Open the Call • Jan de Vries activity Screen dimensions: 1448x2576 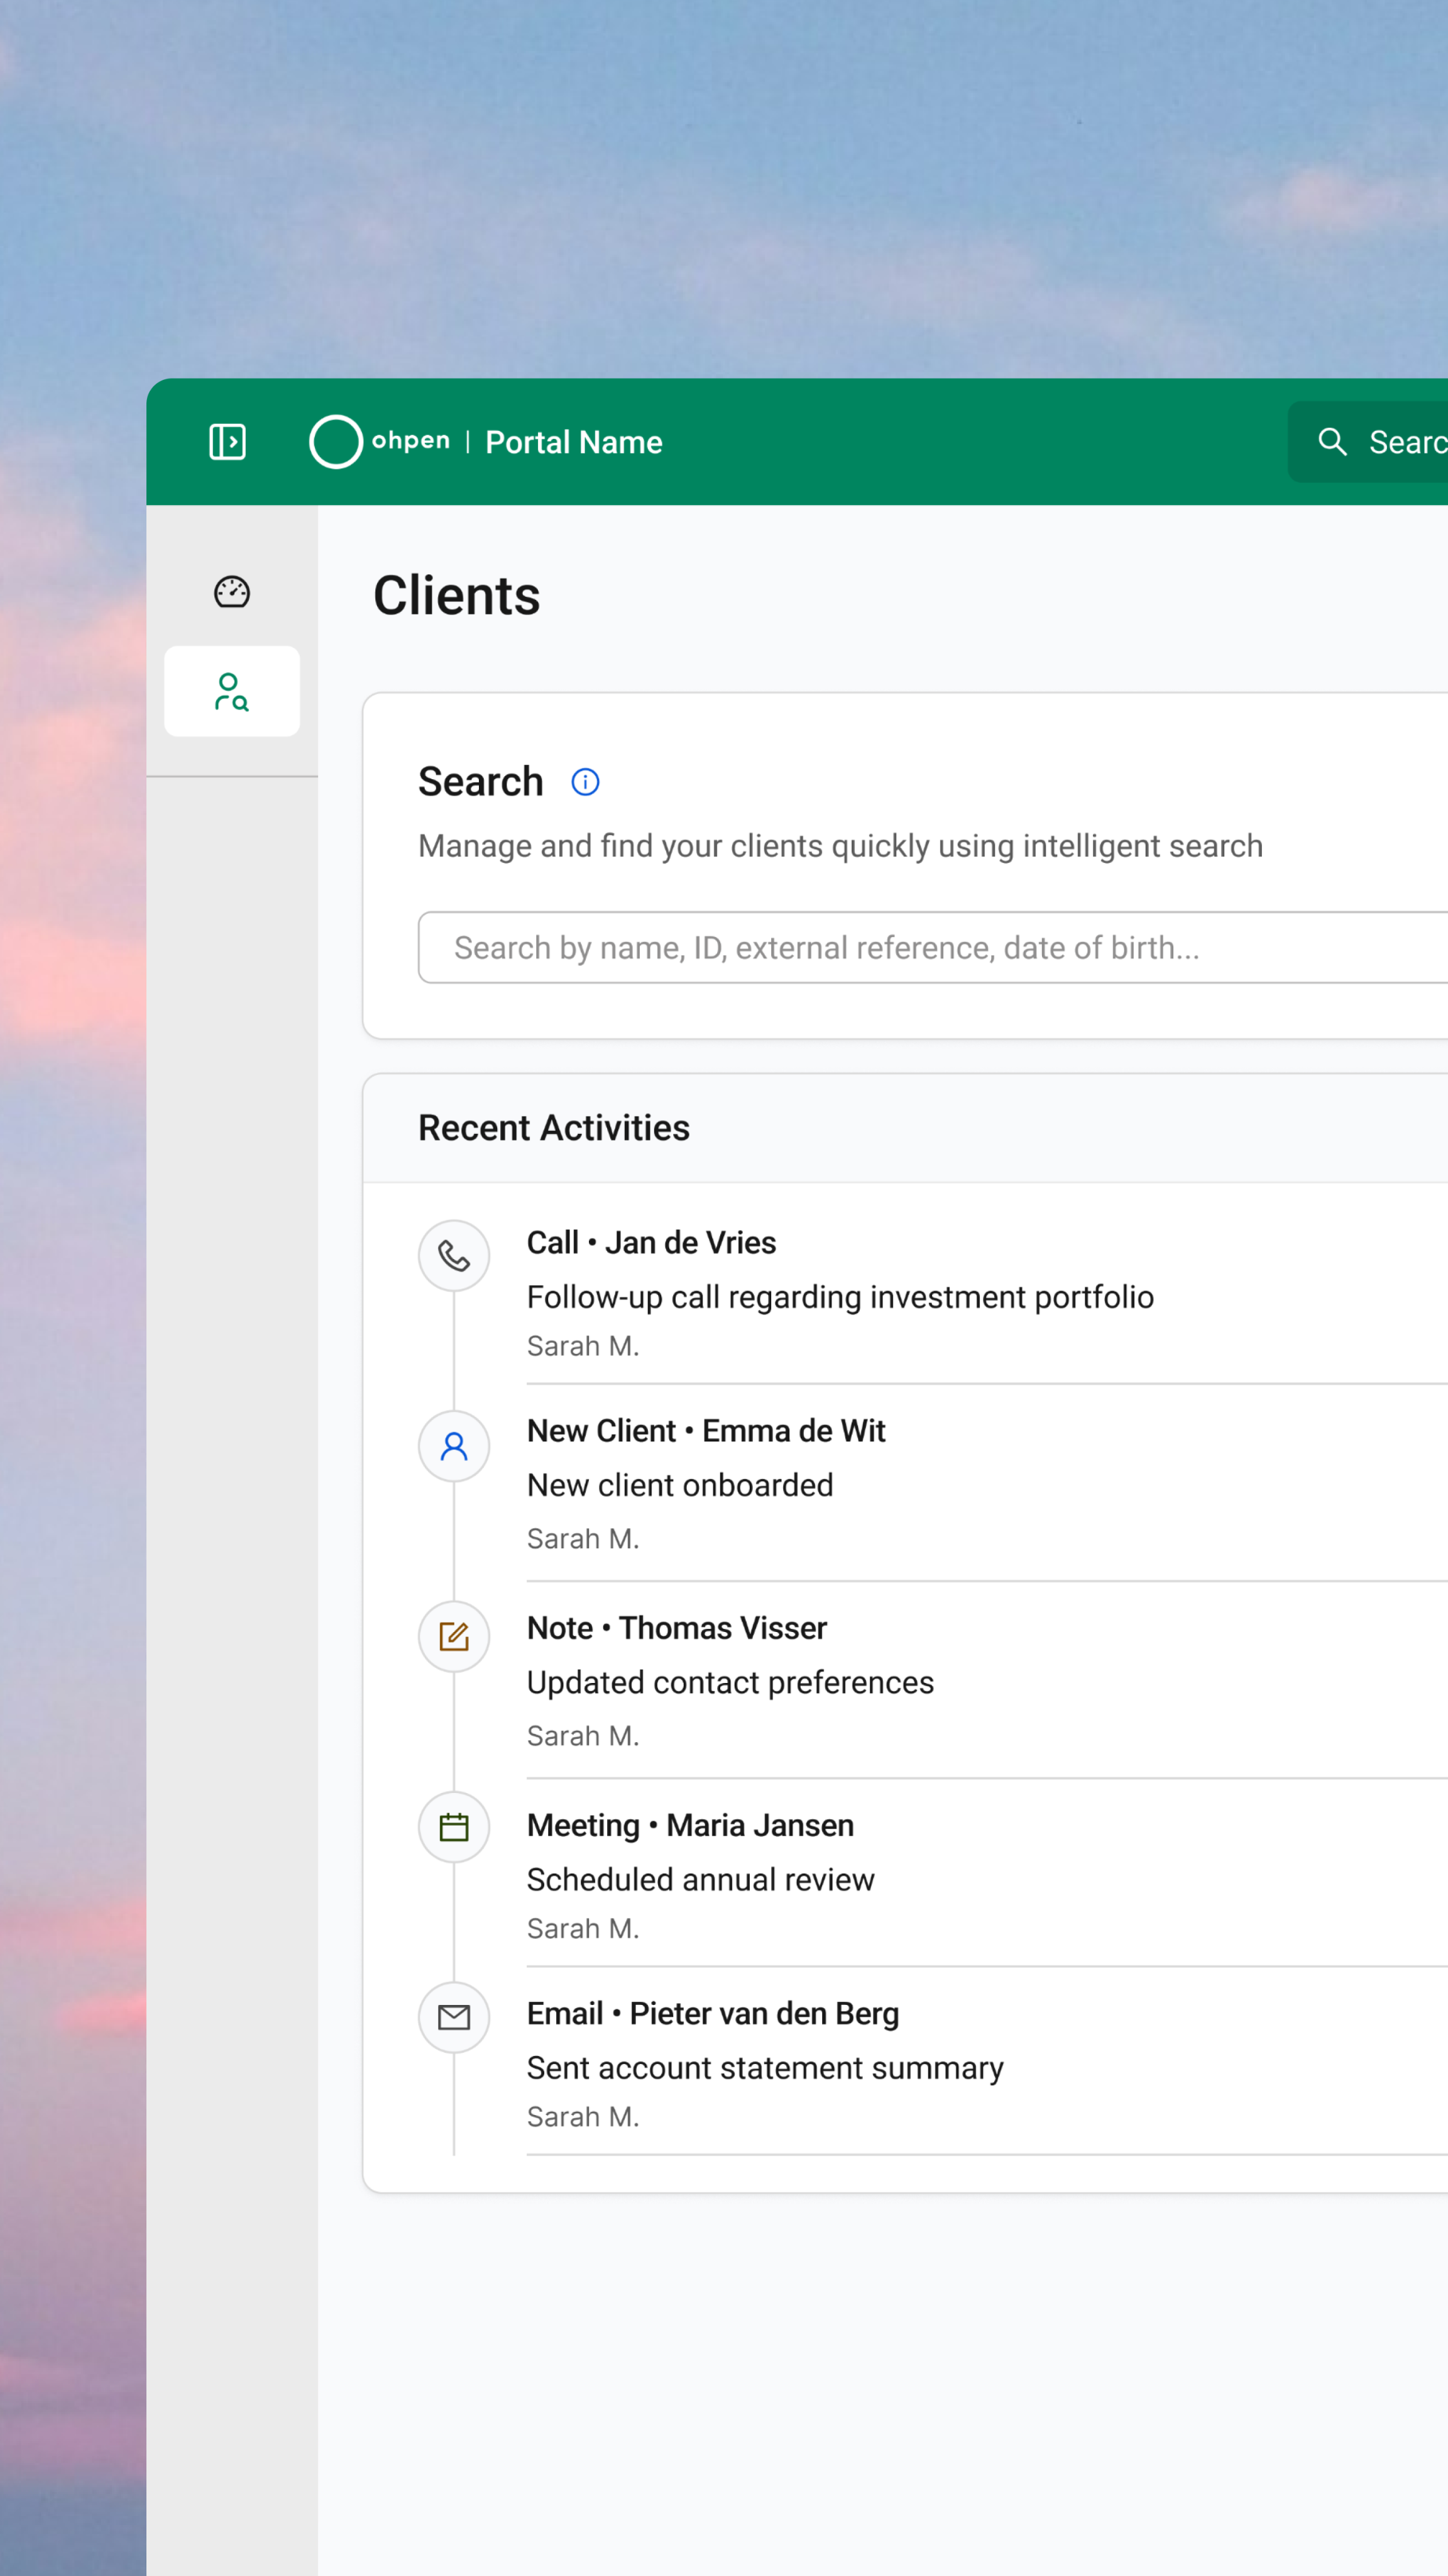click(x=652, y=1243)
